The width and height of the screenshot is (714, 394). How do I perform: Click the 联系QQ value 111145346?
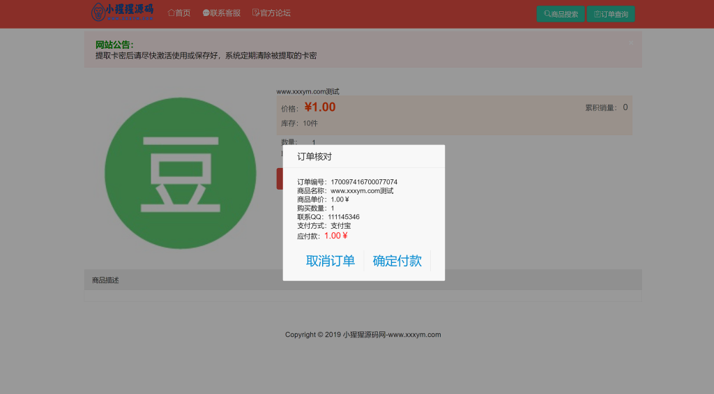(x=344, y=217)
